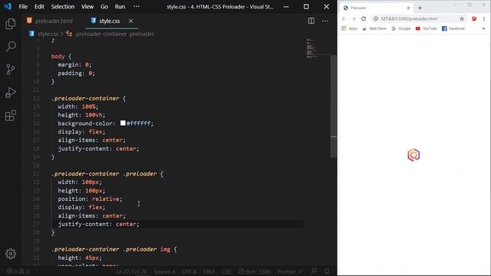Open the Explorer view in activity bar
This screenshot has width=491, height=276.
click(x=11, y=24)
